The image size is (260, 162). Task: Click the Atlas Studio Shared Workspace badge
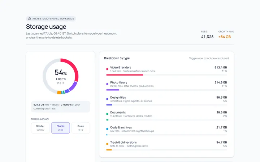[51, 19]
